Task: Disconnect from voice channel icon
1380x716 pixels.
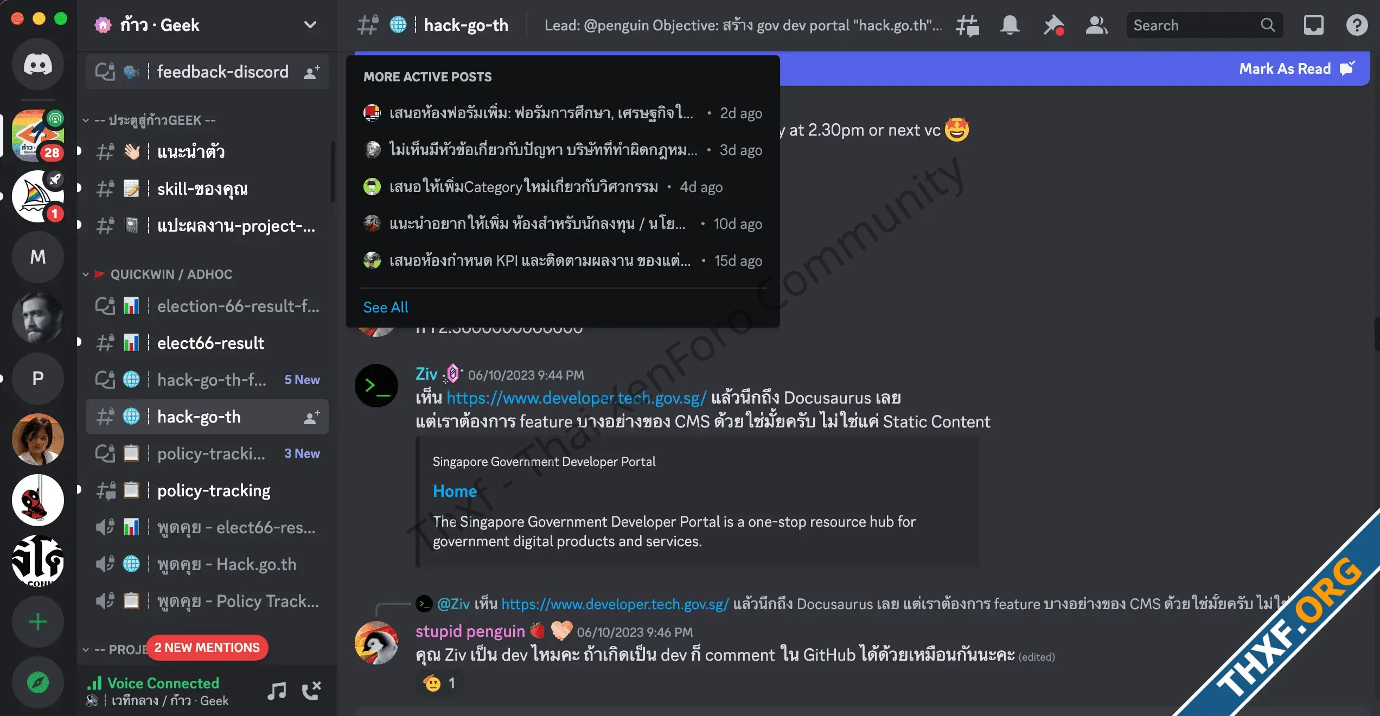Action: [312, 691]
